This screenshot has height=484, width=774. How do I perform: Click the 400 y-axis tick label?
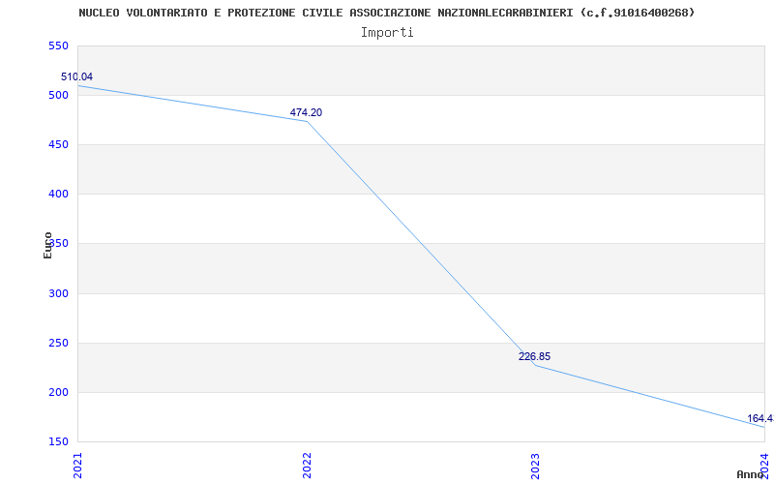coord(58,195)
